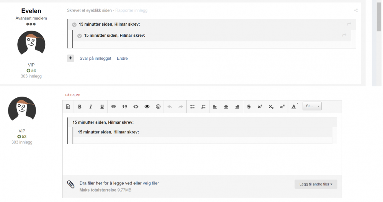Click the underline toolbar button
Image resolution: width=383 pixels, height=202 pixels.
(102, 107)
